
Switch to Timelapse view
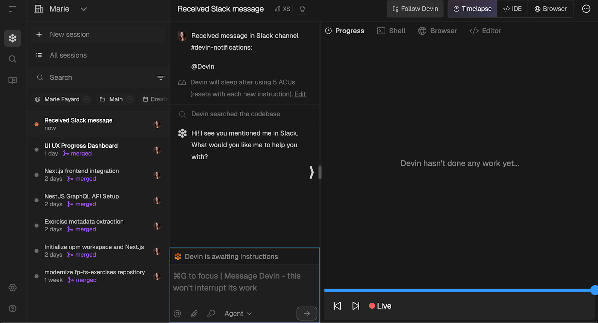pyautogui.click(x=472, y=9)
